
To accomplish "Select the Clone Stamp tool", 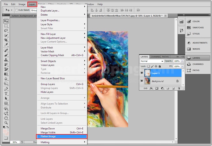I will click(x=6, y=60).
